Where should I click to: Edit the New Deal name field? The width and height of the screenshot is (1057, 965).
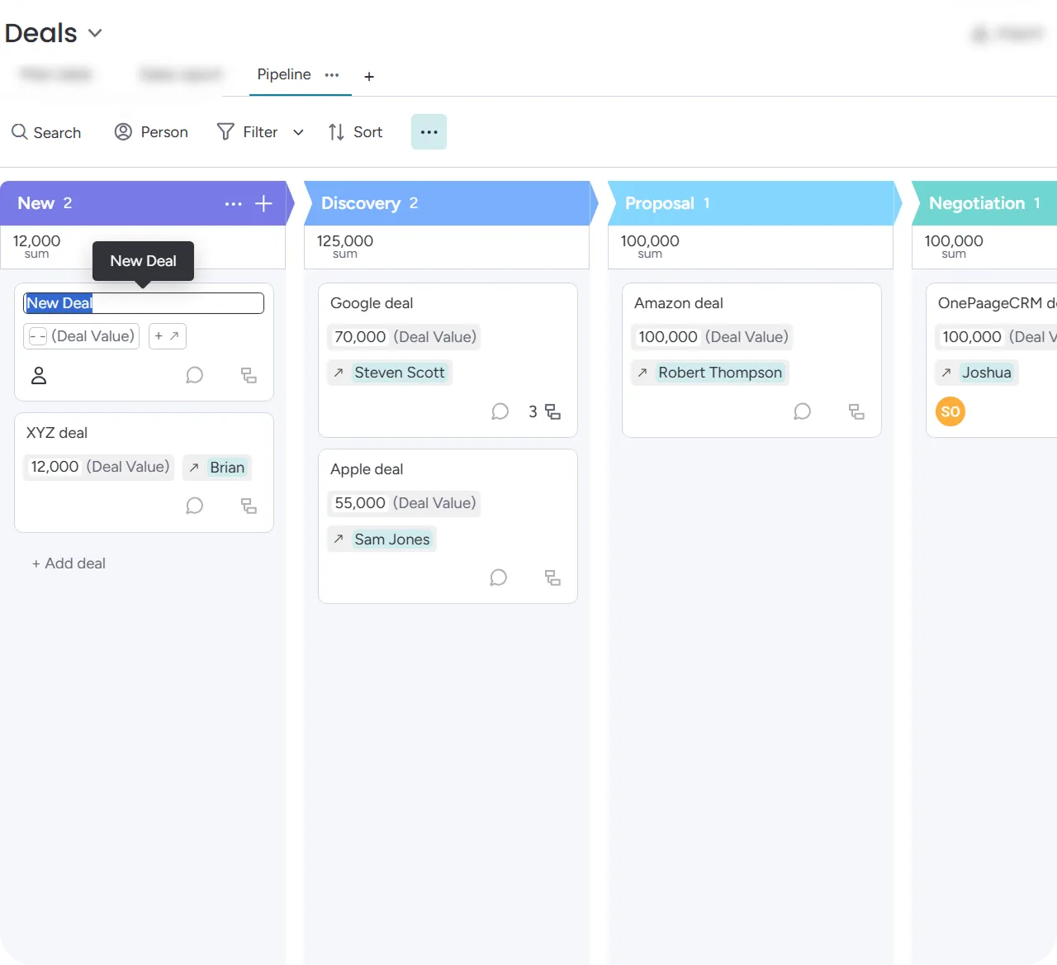tap(144, 303)
